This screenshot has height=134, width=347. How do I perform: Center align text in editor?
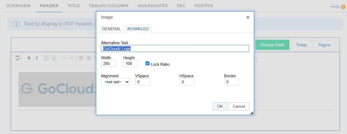[x=89, y=58]
